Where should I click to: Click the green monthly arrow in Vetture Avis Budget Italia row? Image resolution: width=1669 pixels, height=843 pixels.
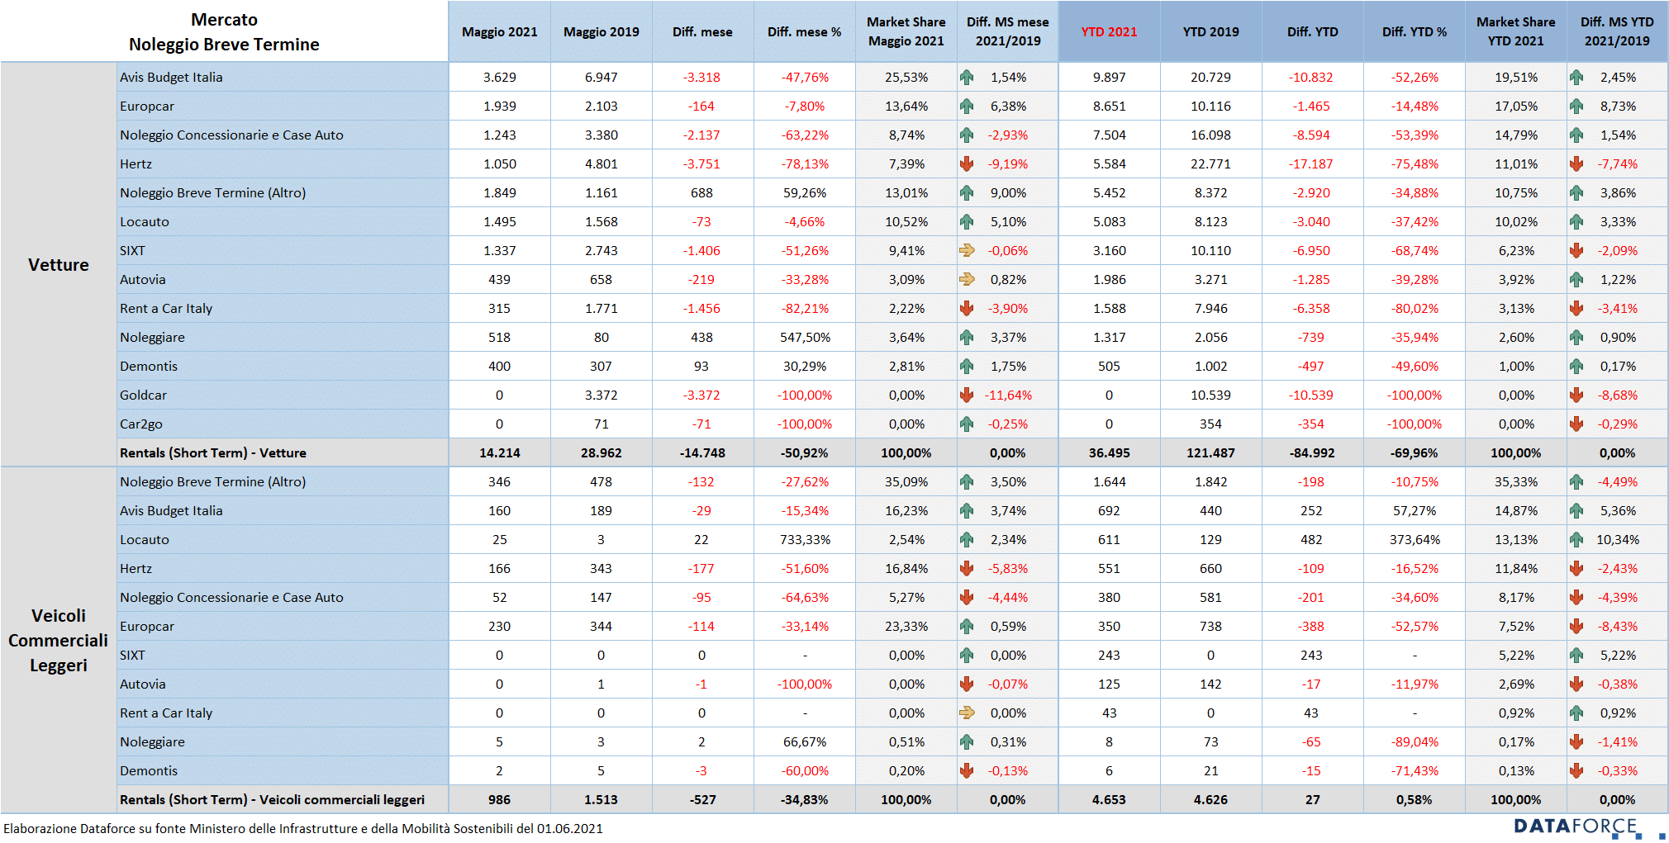coord(967,78)
